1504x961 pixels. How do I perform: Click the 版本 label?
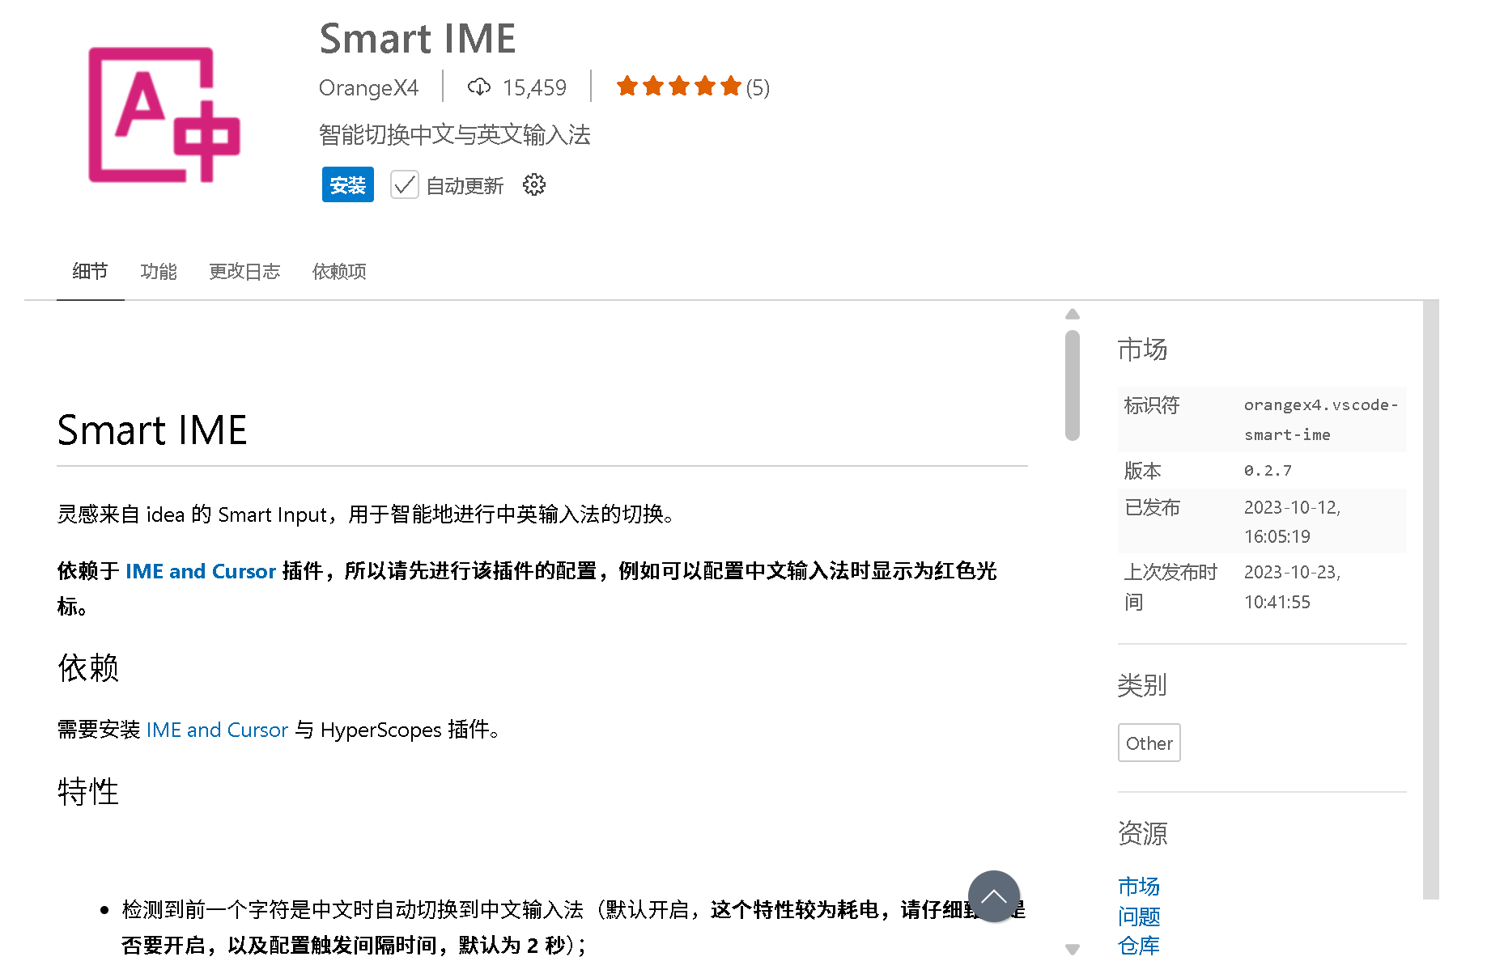(x=1143, y=471)
